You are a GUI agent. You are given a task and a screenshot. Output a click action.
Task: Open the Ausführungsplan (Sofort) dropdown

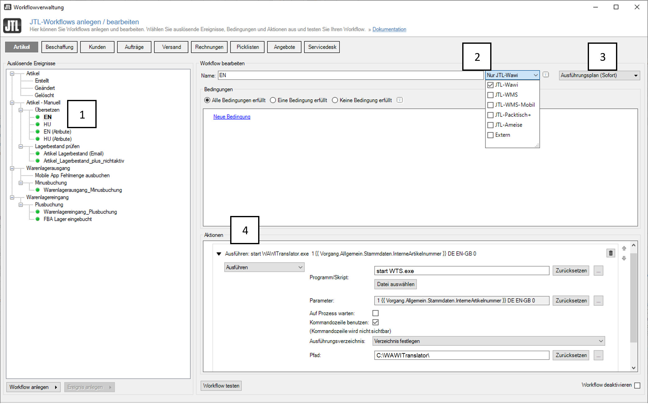(x=599, y=75)
